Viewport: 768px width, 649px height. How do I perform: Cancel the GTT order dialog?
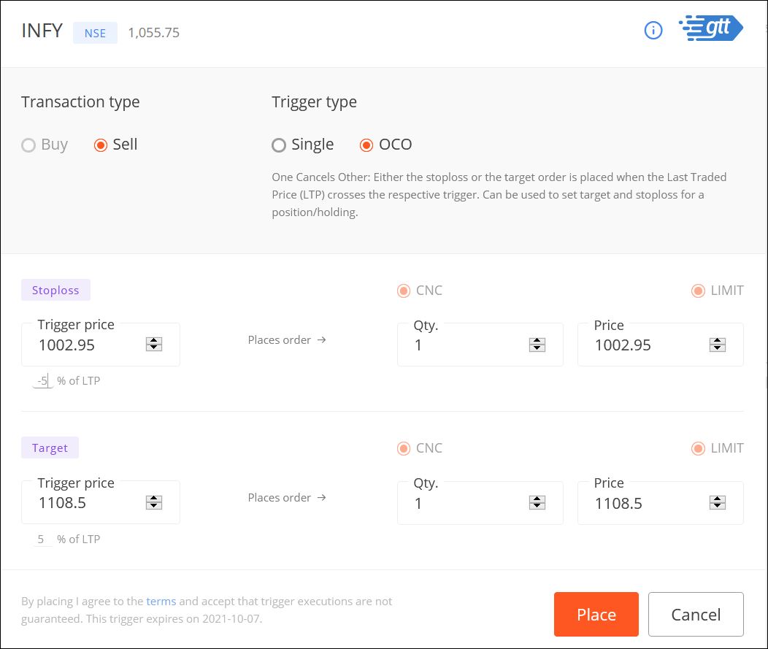[x=695, y=614]
